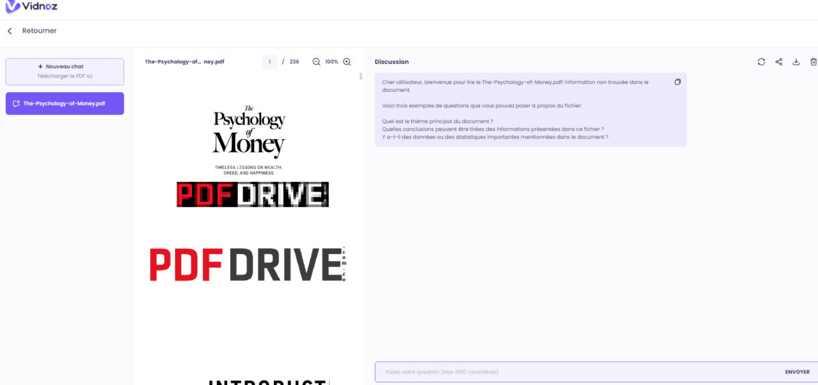Click 'Télécharger le PDF ici' text

[x=65, y=76]
